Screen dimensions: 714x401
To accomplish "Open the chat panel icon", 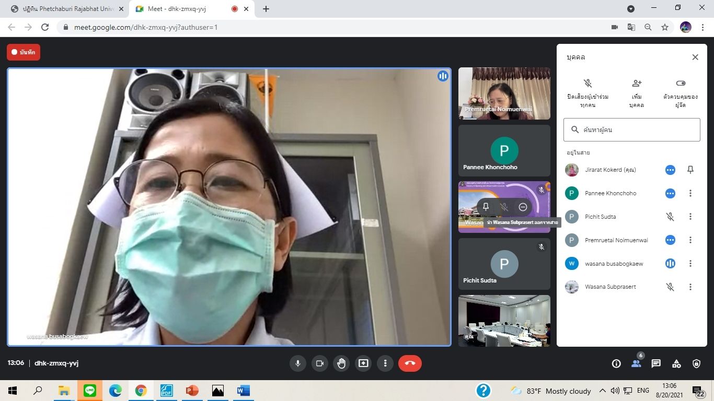I will pyautogui.click(x=656, y=364).
